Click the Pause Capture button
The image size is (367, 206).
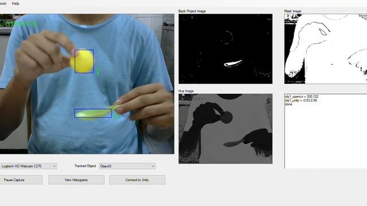21,180
